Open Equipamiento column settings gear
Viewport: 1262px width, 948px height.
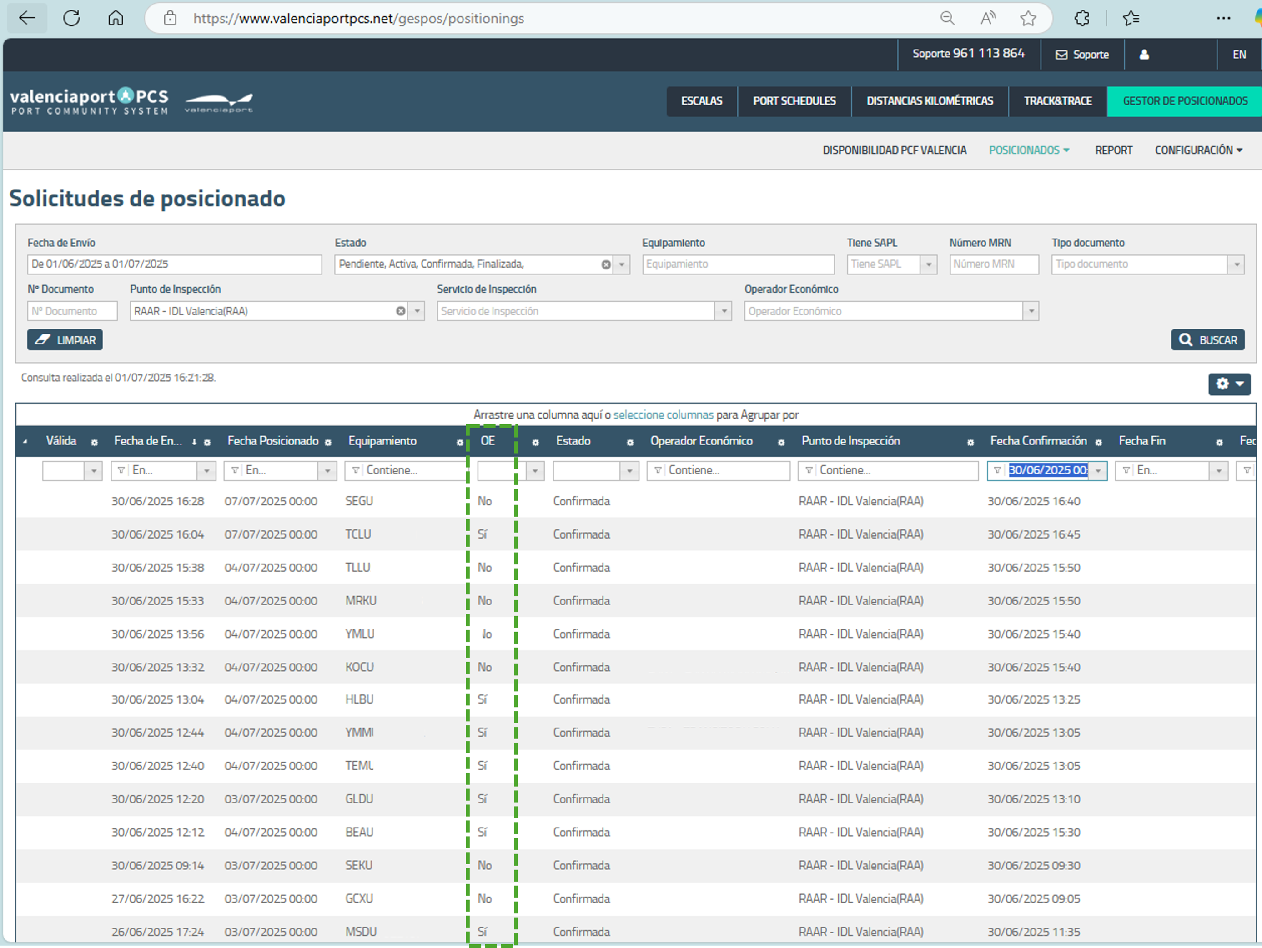click(x=460, y=442)
